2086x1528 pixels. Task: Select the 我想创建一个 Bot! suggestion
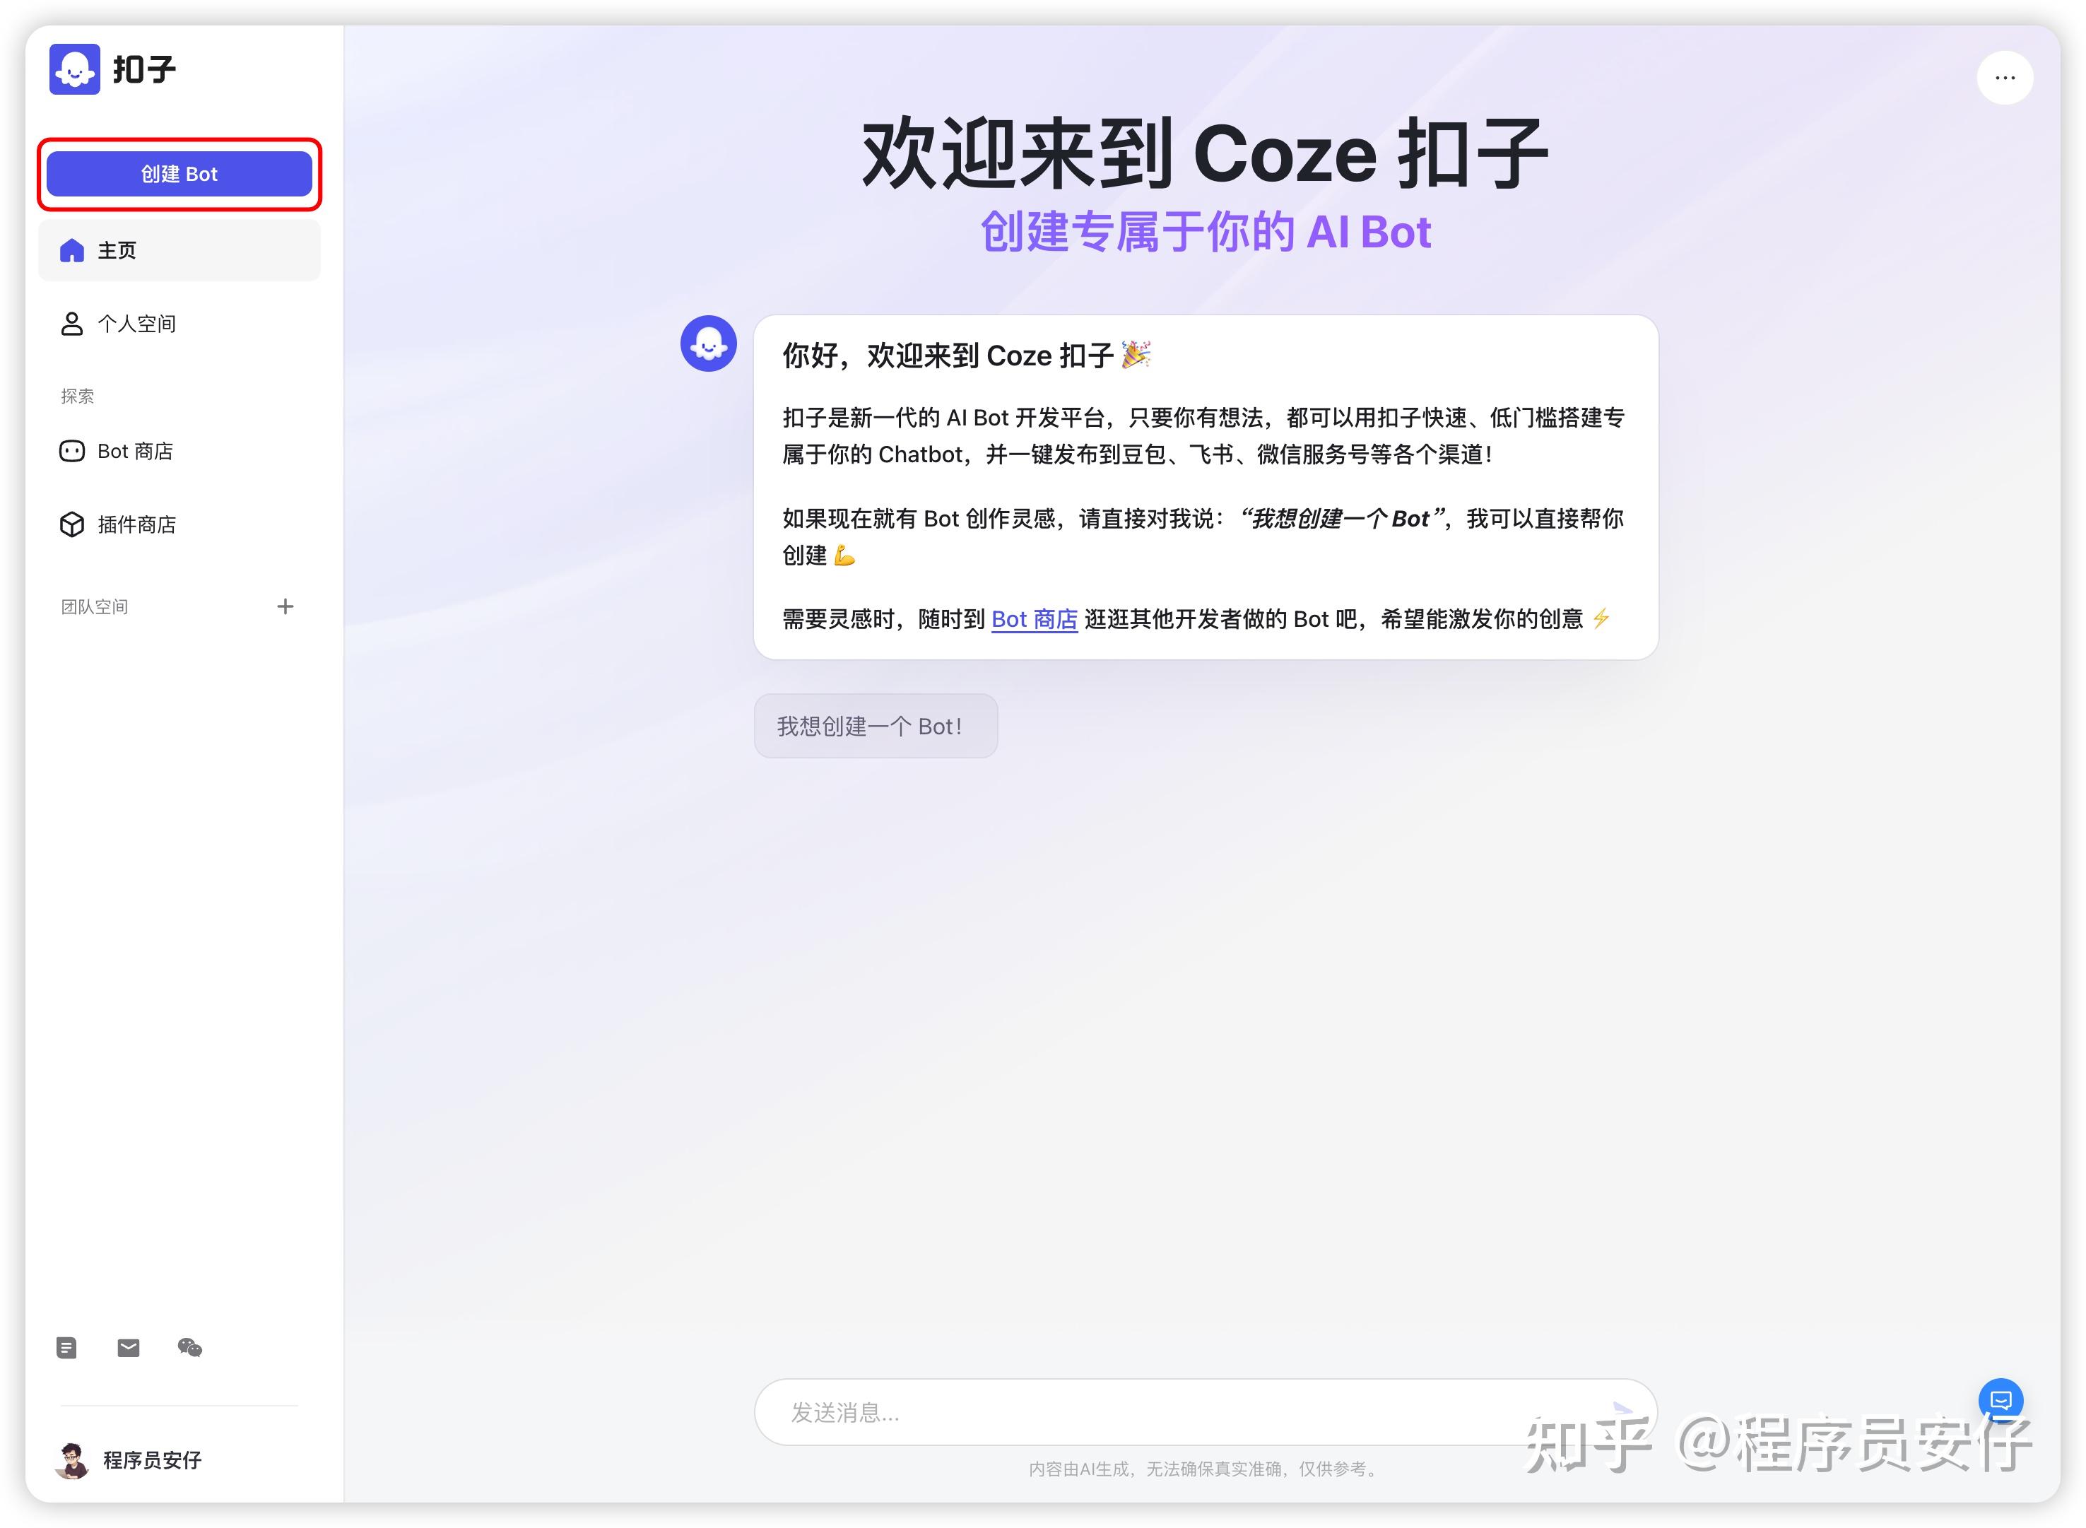876,726
